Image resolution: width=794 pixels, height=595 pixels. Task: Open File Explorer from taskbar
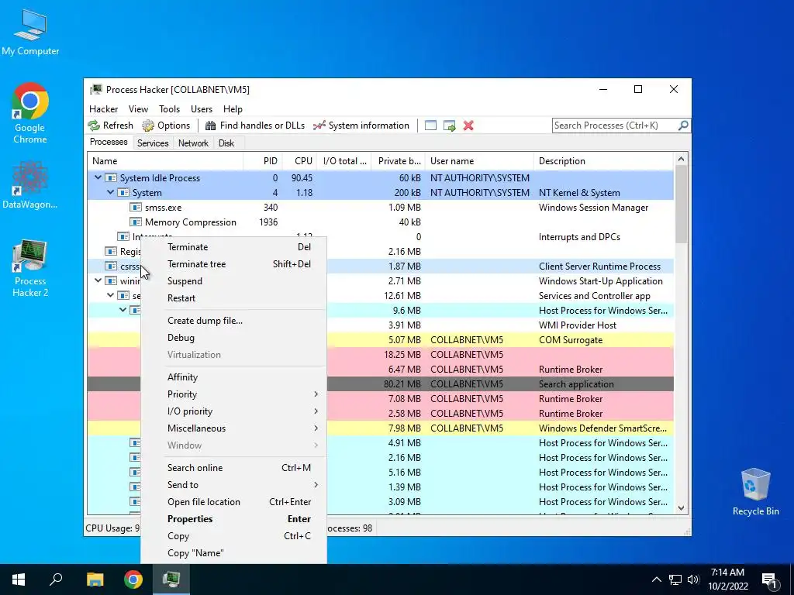click(95, 580)
